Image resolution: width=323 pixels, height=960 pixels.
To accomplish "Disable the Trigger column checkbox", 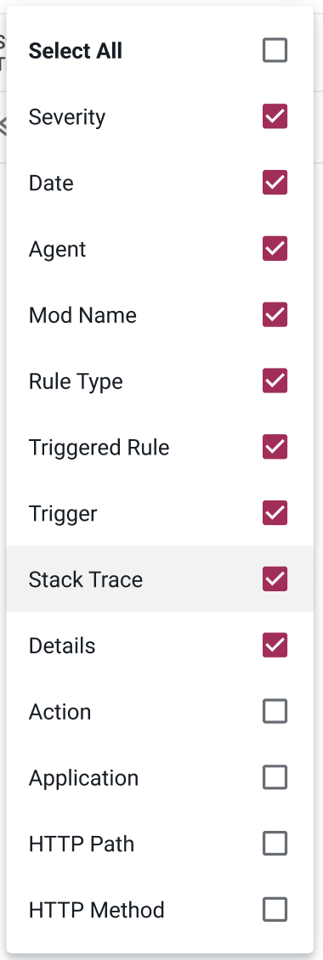I will pyautogui.click(x=275, y=513).
